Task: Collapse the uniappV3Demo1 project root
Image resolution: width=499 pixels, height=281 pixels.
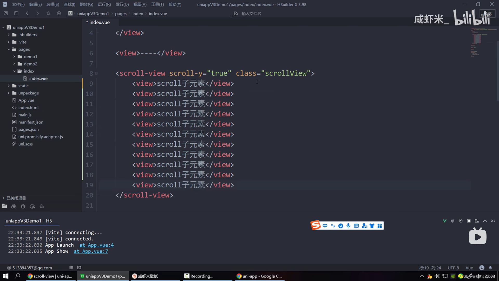Action: (x=3, y=27)
